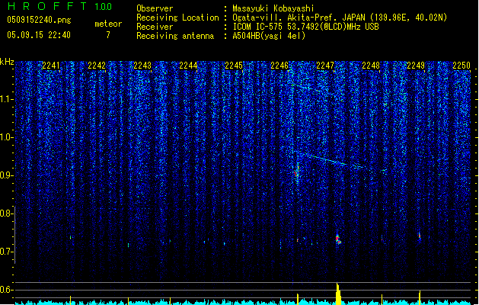Click the yellow power spike near 2246

click(x=298, y=299)
